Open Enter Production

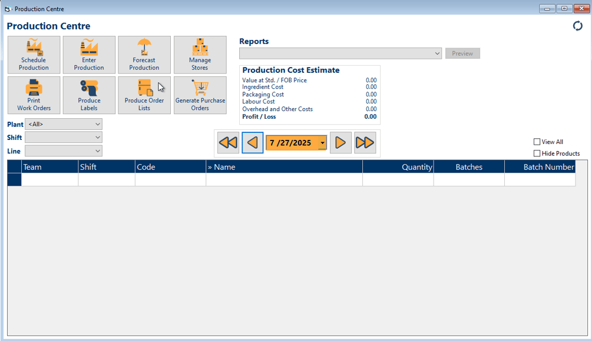[x=89, y=55]
